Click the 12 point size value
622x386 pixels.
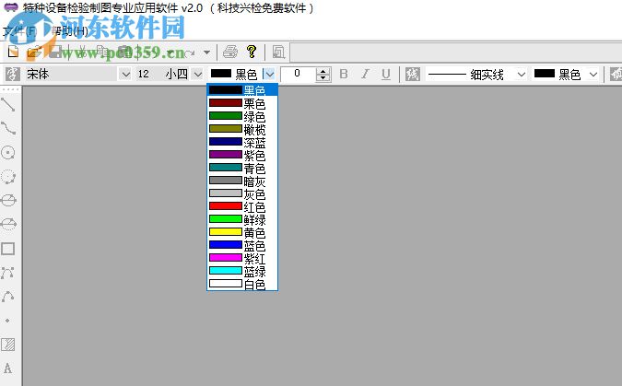click(143, 74)
